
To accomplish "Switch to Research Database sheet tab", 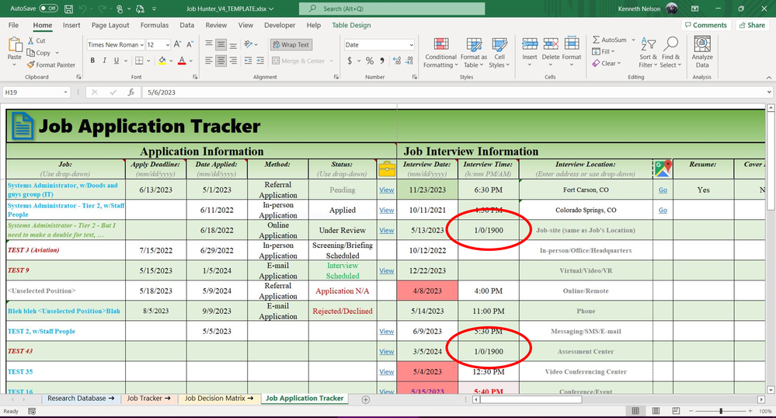I will click(81, 399).
